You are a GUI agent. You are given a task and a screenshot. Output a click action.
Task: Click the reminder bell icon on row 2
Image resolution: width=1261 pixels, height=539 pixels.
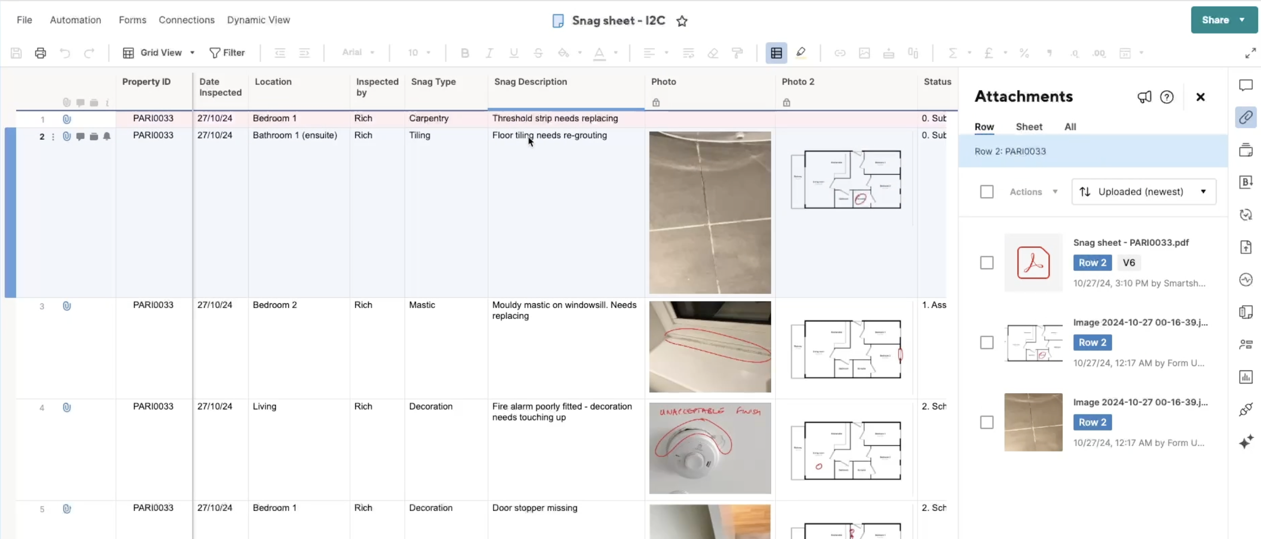click(x=107, y=136)
